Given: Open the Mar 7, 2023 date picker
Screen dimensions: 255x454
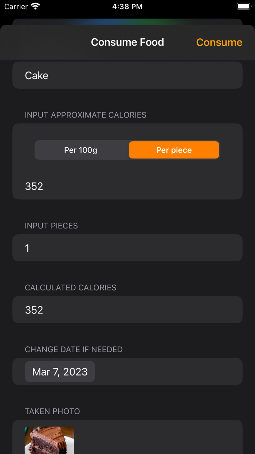Looking at the screenshot, I should pos(60,372).
